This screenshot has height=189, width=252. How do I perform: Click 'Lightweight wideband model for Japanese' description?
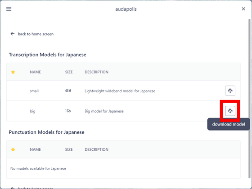coord(120,91)
